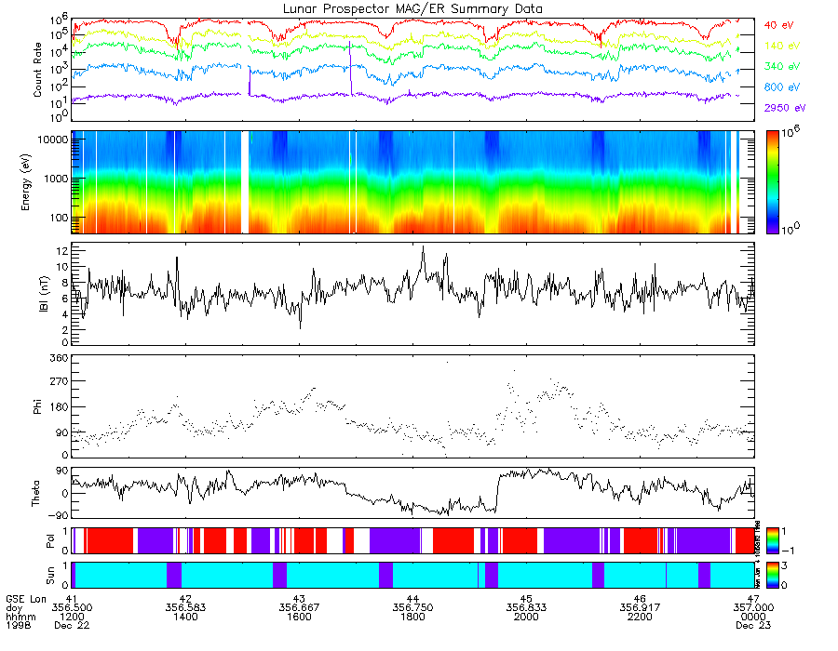The height and width of the screenshot is (651, 838).
Task: Click the 357.000 day-of-year label
Action: pos(753,608)
